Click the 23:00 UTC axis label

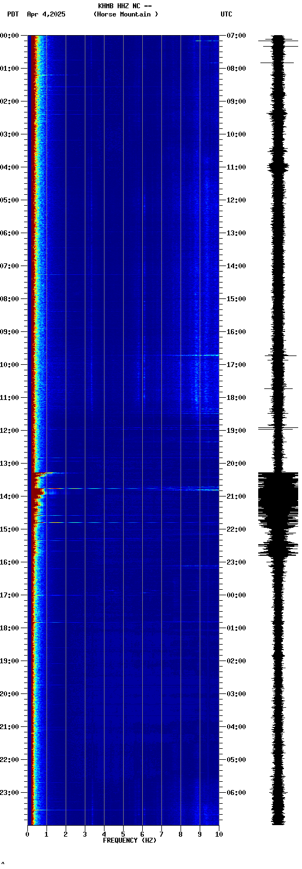coord(236,562)
